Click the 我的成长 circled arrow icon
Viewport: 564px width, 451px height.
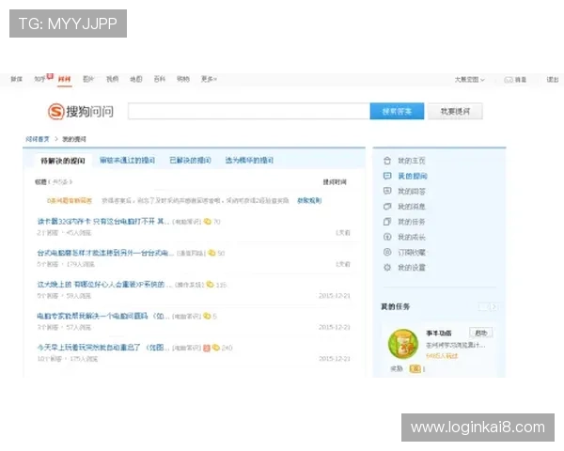coord(387,237)
